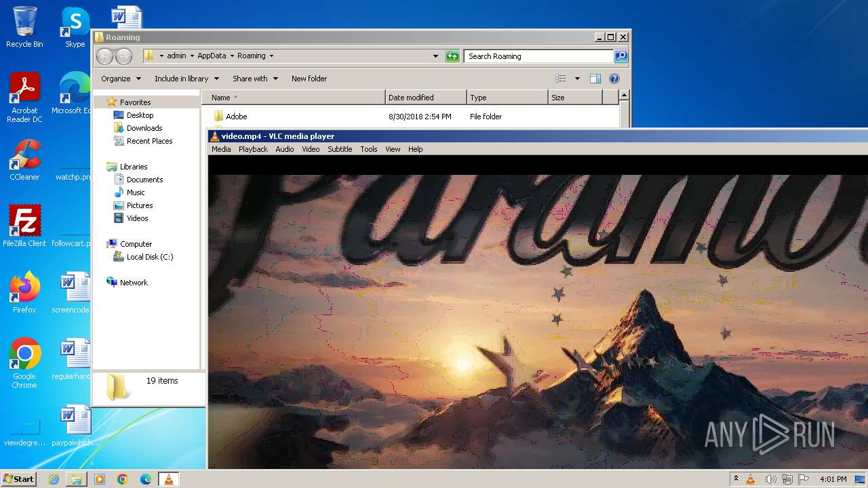Open VLC Subtitle menu
868x488 pixels.
tap(340, 149)
